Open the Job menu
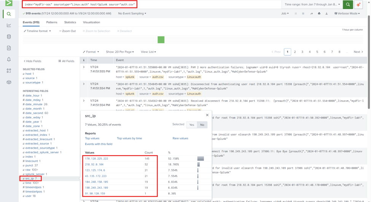The image size is (371, 202). [285, 13]
